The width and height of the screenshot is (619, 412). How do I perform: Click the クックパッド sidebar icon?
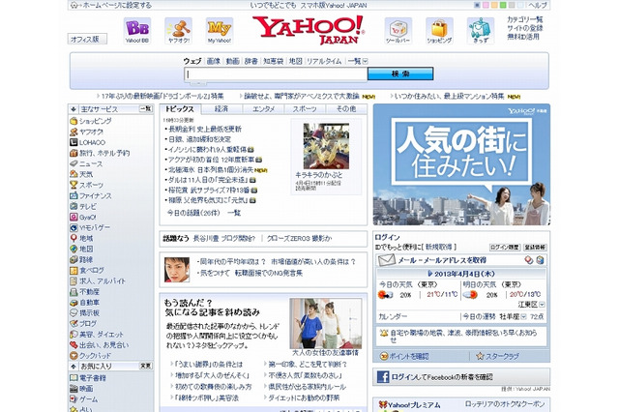(x=74, y=356)
